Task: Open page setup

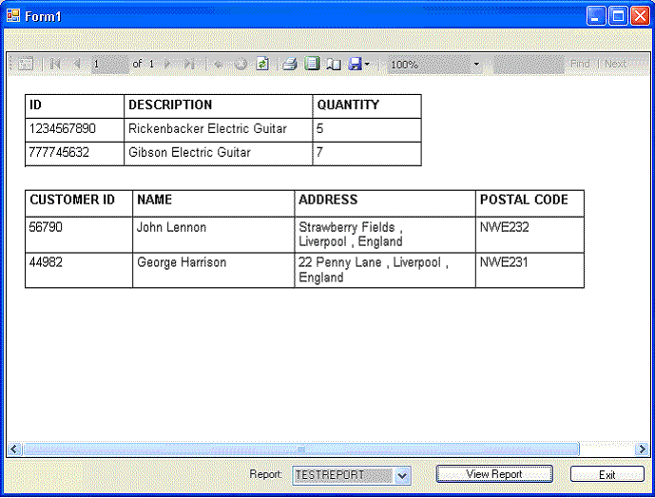Action: click(x=334, y=64)
